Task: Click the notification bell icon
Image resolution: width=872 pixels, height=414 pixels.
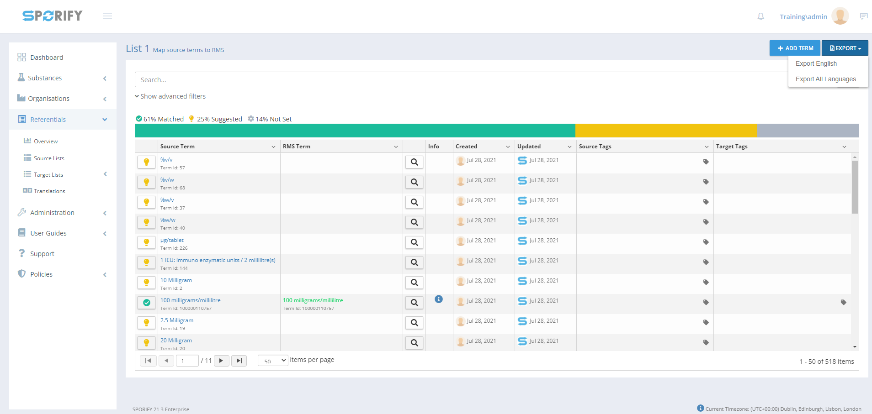Action: pos(760,16)
